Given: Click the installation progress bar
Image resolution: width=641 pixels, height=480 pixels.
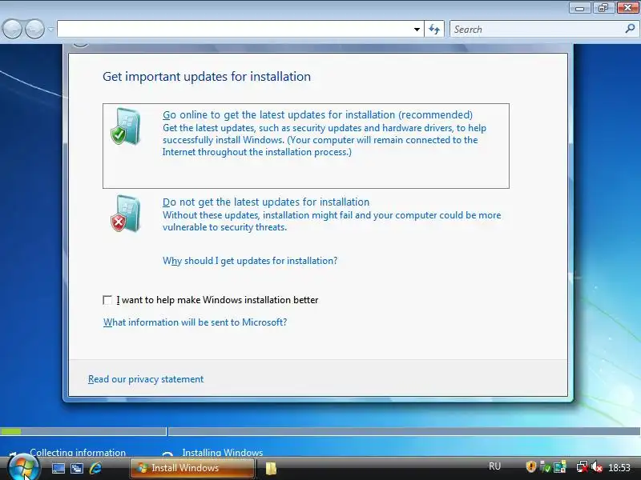Looking at the screenshot, I should [320, 431].
